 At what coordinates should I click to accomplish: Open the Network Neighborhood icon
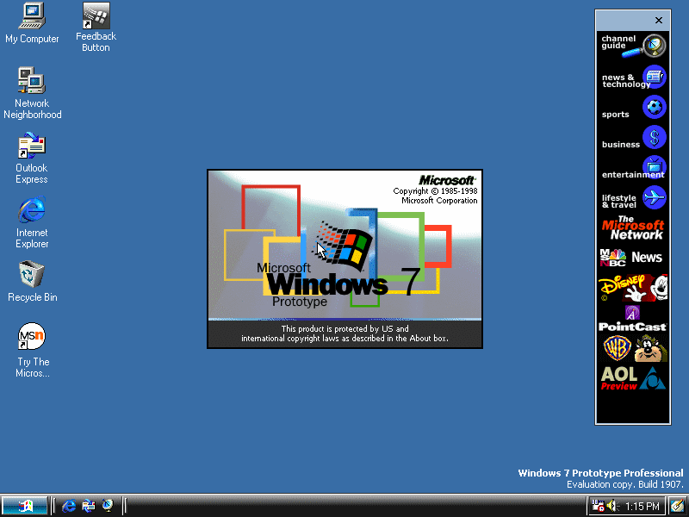[x=32, y=93]
